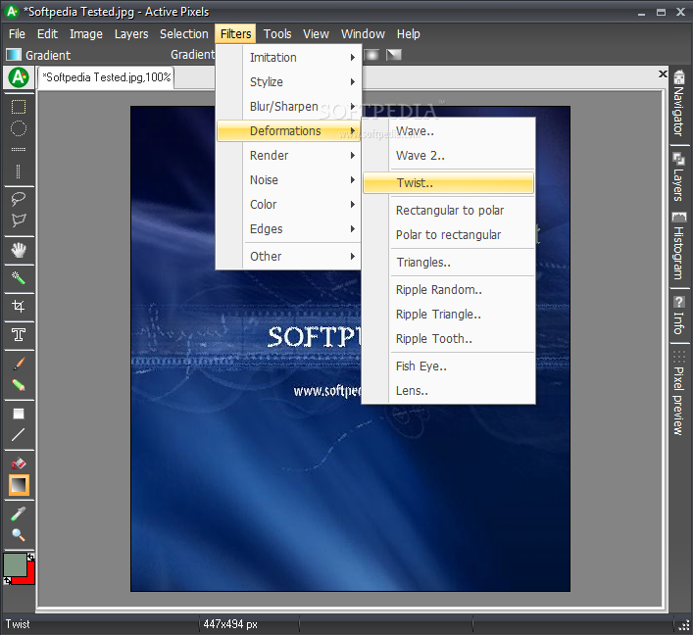This screenshot has width=693, height=635.
Task: Switch to Softpedia Tested.jpg document tab
Action: click(x=106, y=77)
